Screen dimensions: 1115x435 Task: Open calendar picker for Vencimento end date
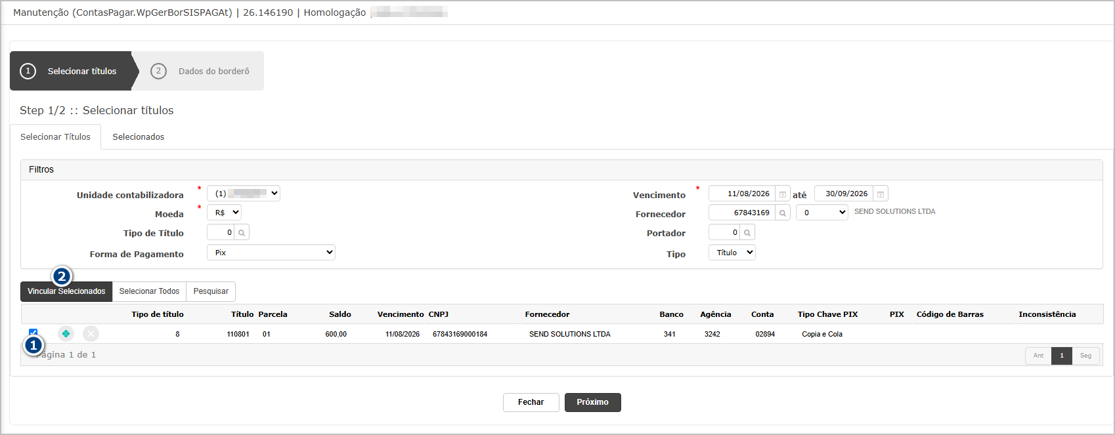point(881,194)
